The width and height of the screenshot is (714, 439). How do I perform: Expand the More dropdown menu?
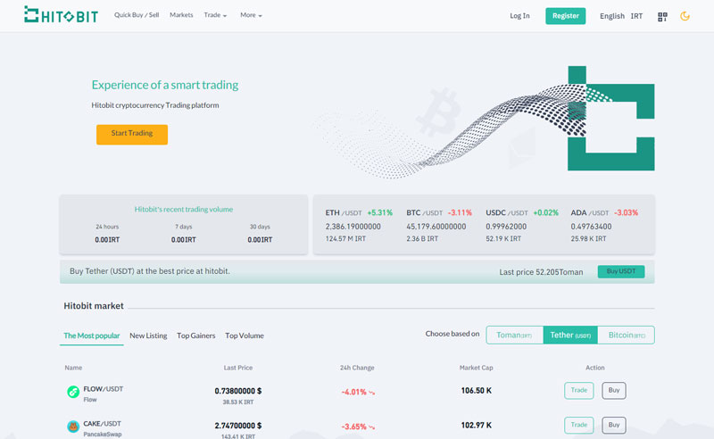pyautogui.click(x=251, y=15)
